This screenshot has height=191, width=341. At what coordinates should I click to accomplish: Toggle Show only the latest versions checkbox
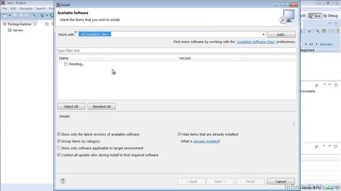(59, 134)
